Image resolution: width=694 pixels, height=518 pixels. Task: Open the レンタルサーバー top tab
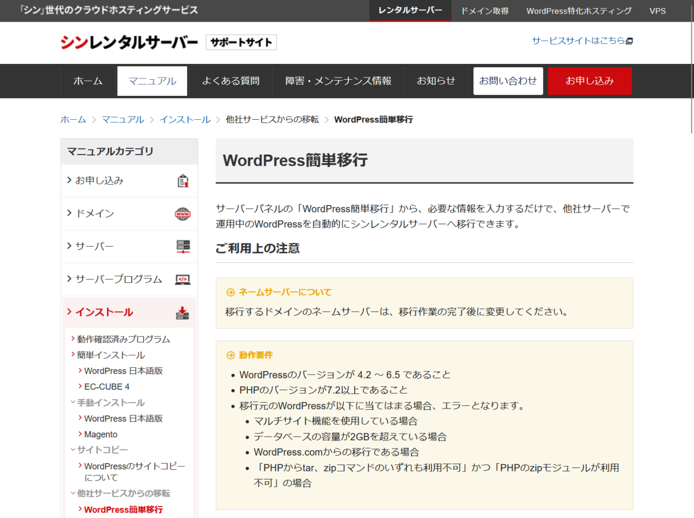click(x=410, y=11)
